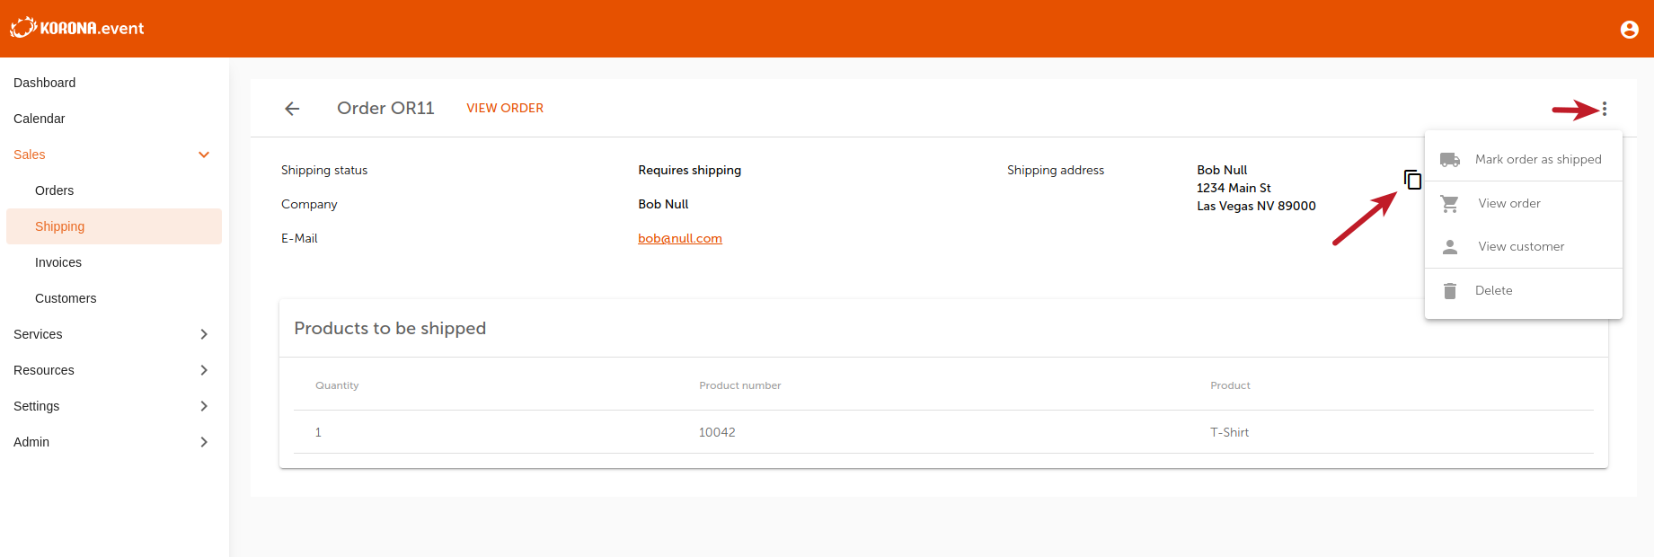Click the truck icon for shipped
The height and width of the screenshot is (557, 1654).
(1450, 160)
